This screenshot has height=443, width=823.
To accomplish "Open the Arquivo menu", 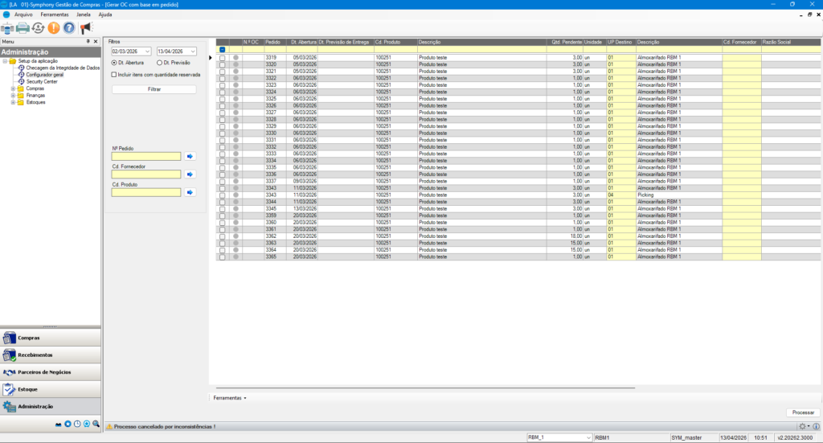I will click(x=23, y=14).
